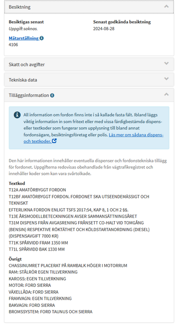Viewport: 176px width, 324px height.
Task: Open the Skatt och avgifter section title
Action: pyautogui.click(x=27, y=64)
